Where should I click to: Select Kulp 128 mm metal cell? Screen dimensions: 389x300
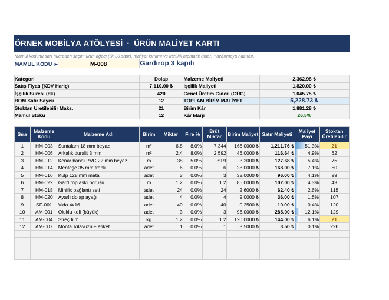click(x=98, y=175)
